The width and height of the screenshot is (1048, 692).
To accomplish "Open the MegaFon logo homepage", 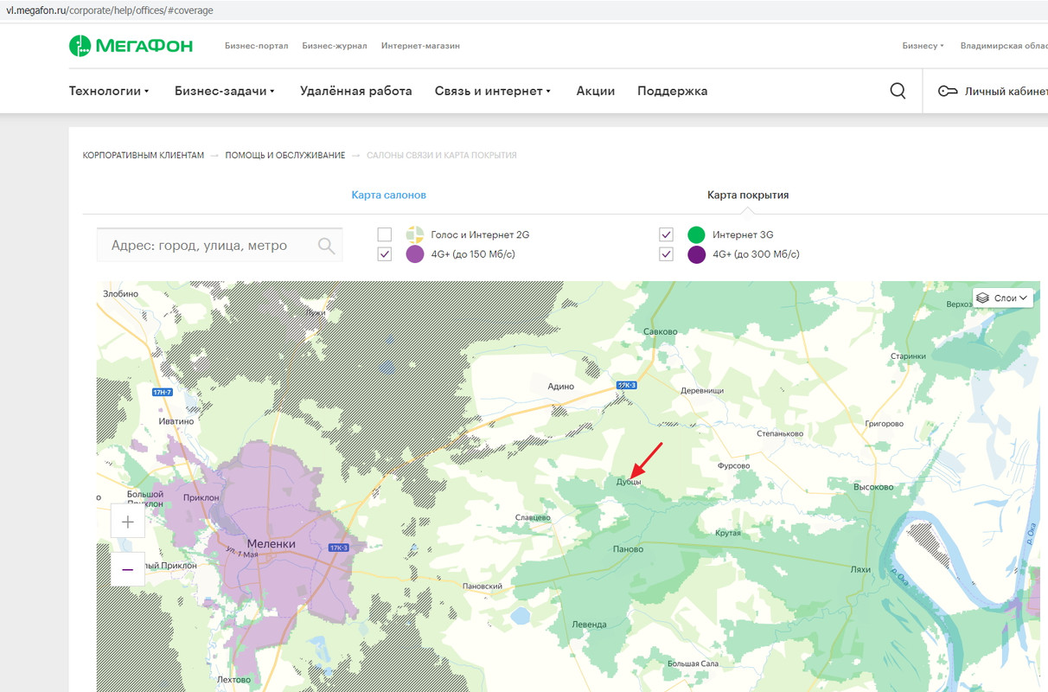I will [131, 46].
